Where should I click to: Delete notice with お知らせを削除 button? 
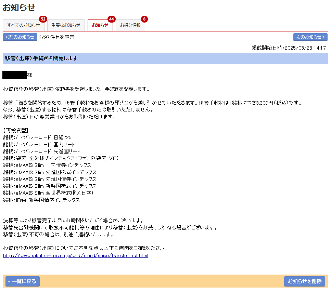[x=305, y=281]
